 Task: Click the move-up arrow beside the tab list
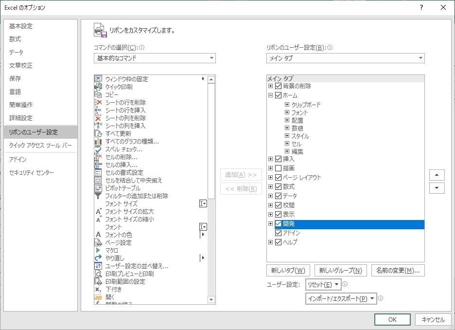coord(437,174)
